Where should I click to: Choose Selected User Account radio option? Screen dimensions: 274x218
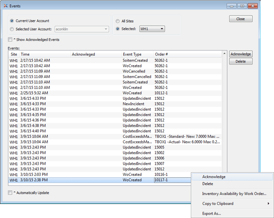click(x=12, y=29)
